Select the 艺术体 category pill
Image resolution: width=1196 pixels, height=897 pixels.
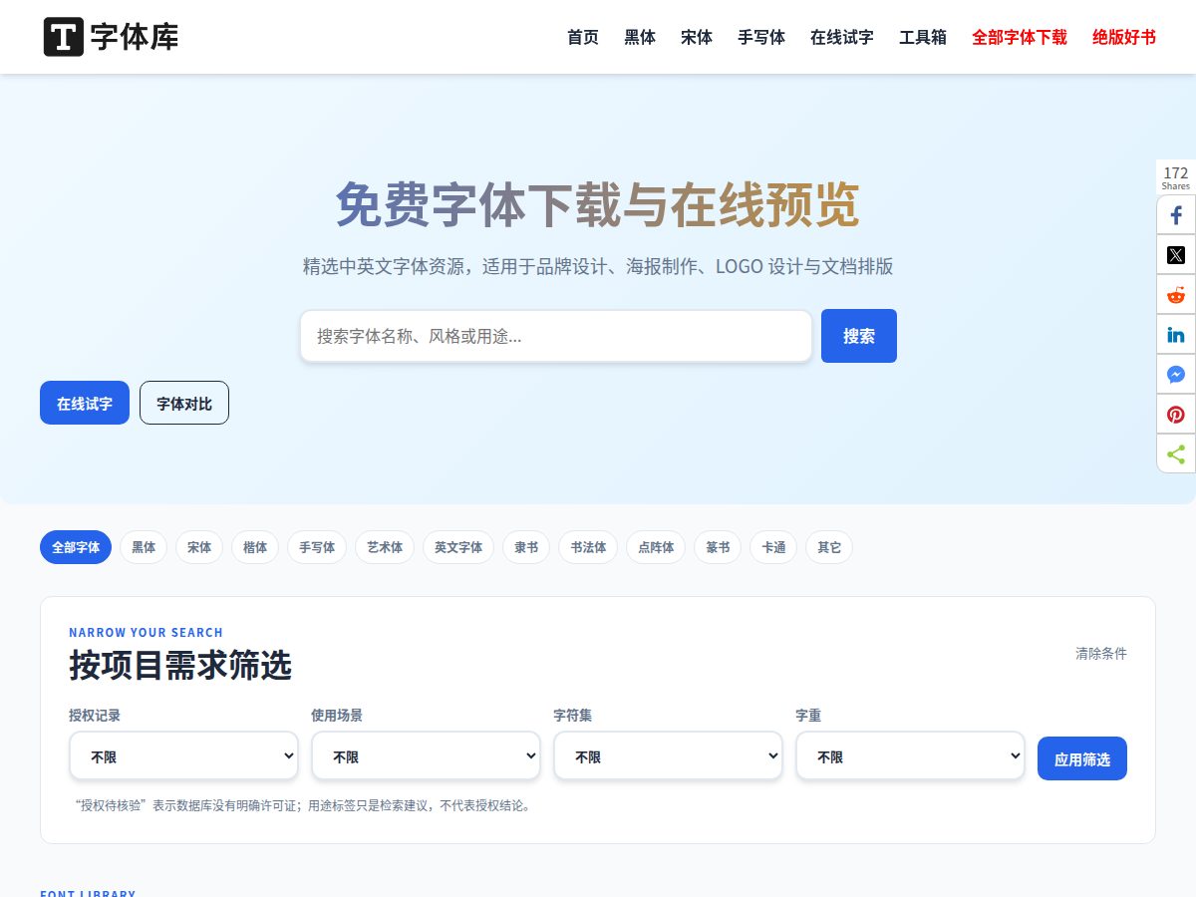pyautogui.click(x=385, y=547)
